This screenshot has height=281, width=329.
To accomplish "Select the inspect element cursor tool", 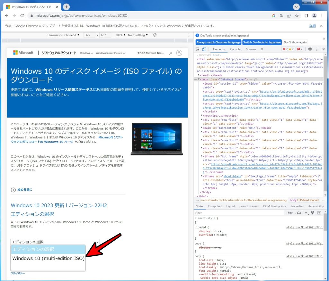I will coord(198,49).
